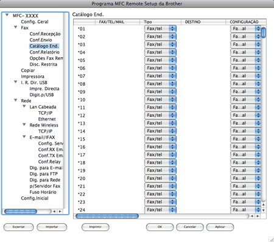274x242 pixels.
Task: Open Opções Fax Rem tree item
Action: click(46, 58)
